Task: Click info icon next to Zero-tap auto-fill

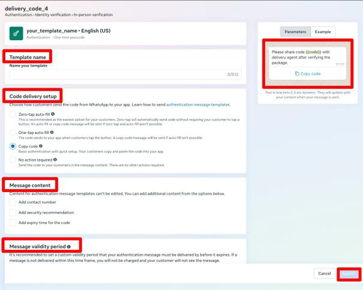Action: tap(53, 114)
